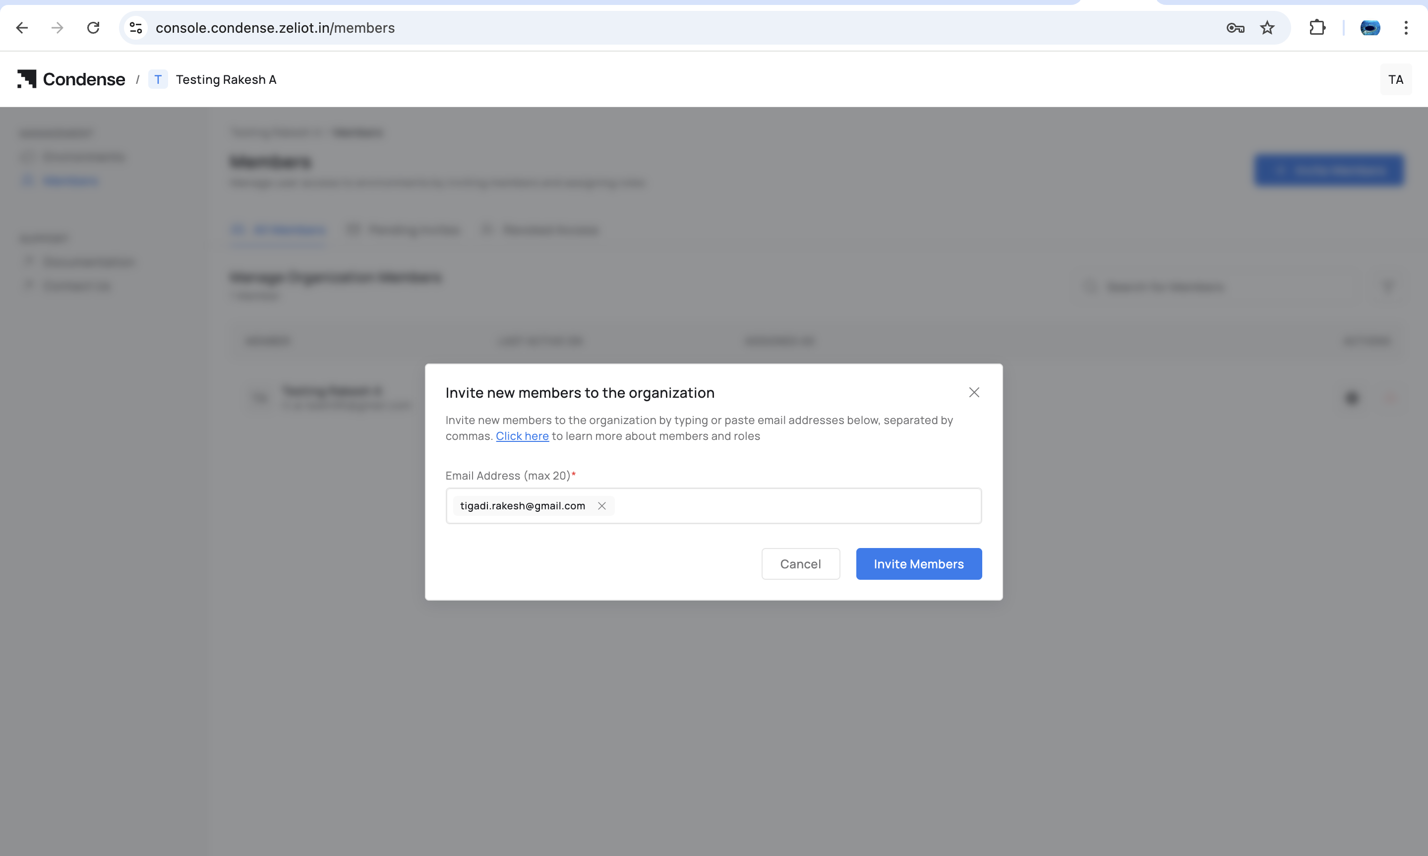Viewport: 1428px width, 856px height.
Task: Bookmark this page with the star
Action: pyautogui.click(x=1266, y=28)
